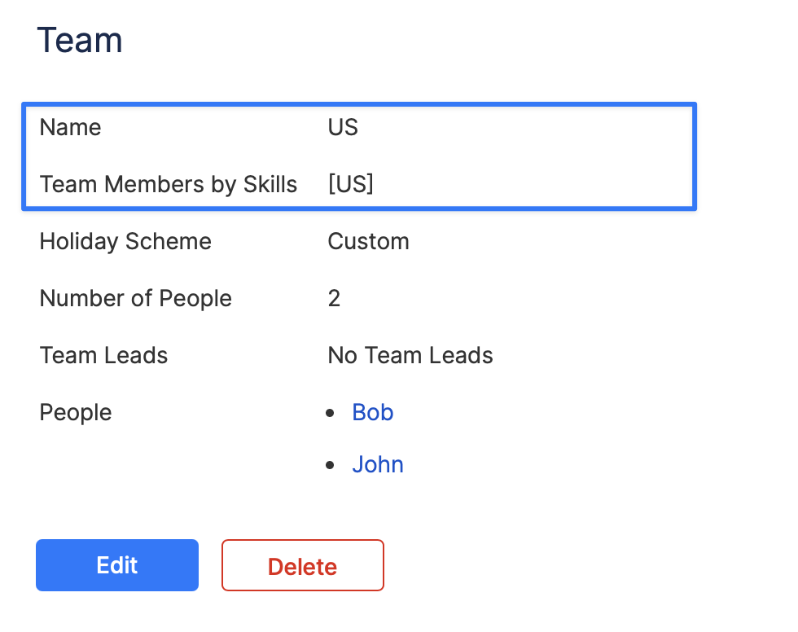Select the Custom holiday scheme value
Image resolution: width=798 pixels, height=632 pixels.
pos(368,241)
